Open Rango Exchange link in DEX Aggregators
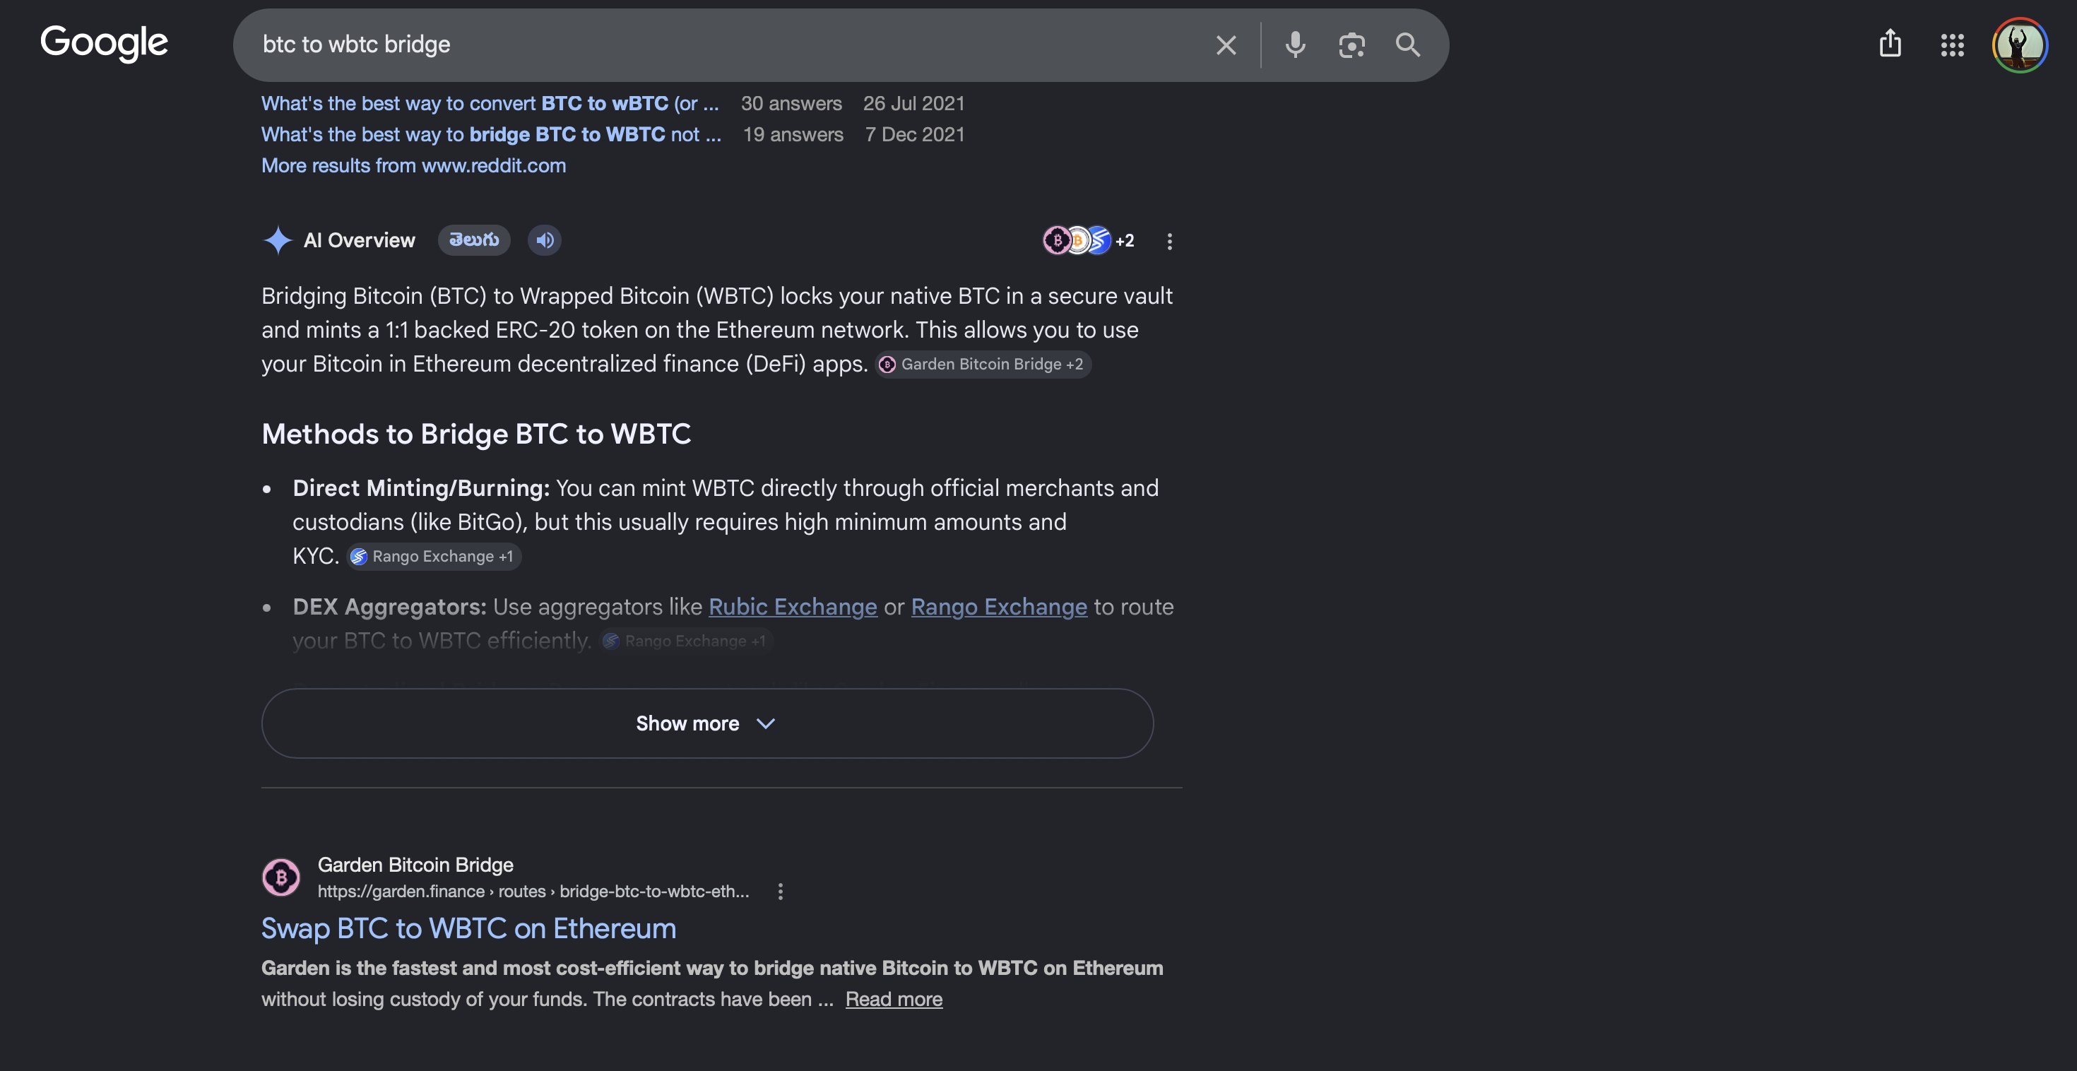 point(999,606)
